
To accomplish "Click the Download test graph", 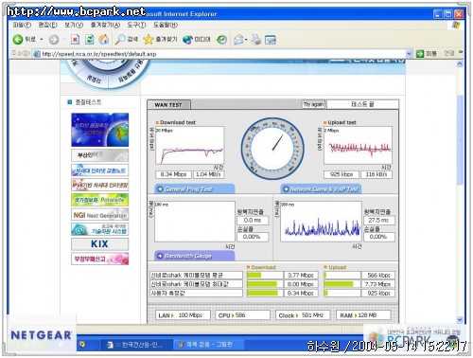I will [x=190, y=145].
